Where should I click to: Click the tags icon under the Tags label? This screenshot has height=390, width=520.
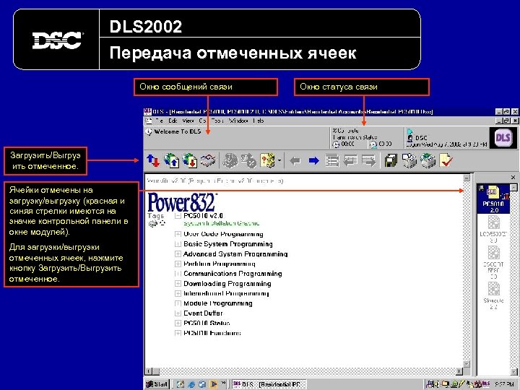156,224
